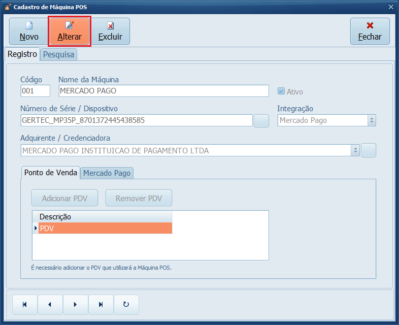399x325 pixels.
Task: Go to the first record
Action: (x=24, y=305)
